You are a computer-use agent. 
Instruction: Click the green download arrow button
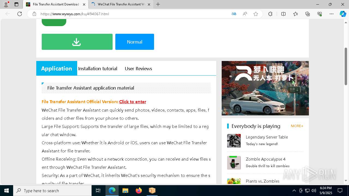77,42
